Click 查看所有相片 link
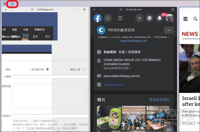Image resolution: width=200 pixels, height=132 pixels. click(159, 100)
